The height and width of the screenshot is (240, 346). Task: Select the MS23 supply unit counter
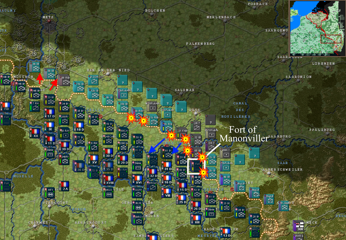point(108,192)
